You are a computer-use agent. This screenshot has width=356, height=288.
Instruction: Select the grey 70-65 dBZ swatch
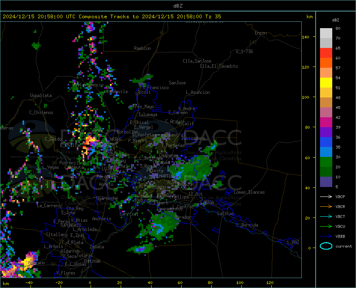click(326, 43)
